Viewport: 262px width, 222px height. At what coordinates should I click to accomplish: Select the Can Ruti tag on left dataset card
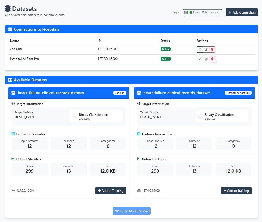tap(120, 93)
